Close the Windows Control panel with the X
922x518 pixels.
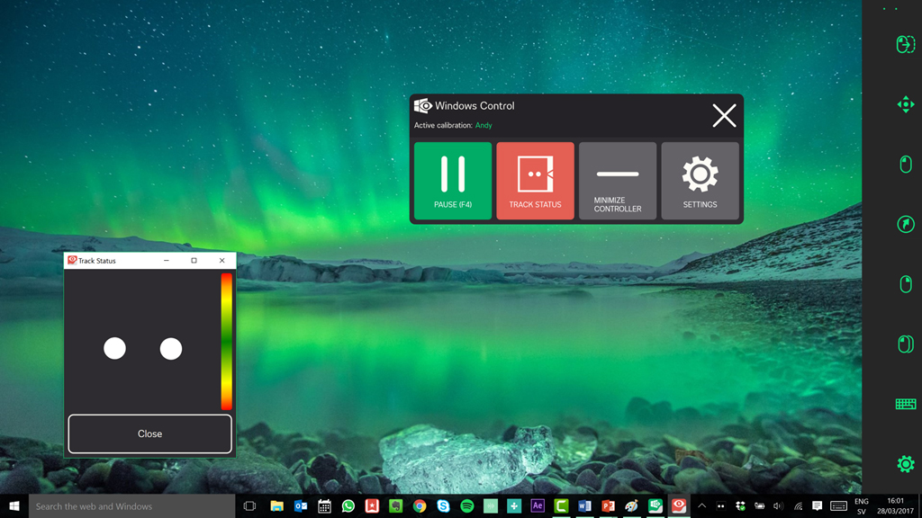pos(724,115)
